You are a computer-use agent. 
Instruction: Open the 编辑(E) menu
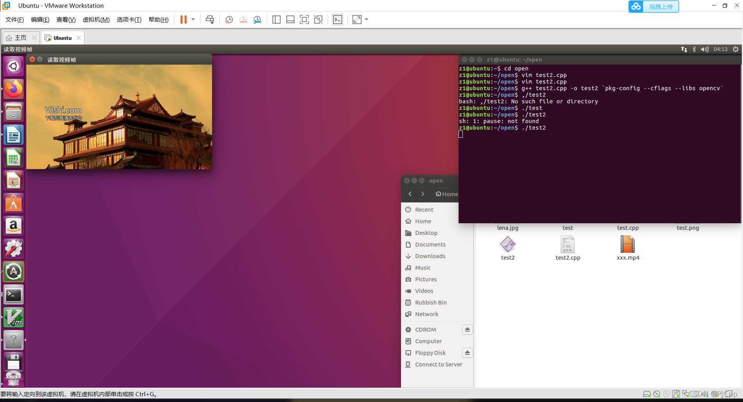(40, 20)
